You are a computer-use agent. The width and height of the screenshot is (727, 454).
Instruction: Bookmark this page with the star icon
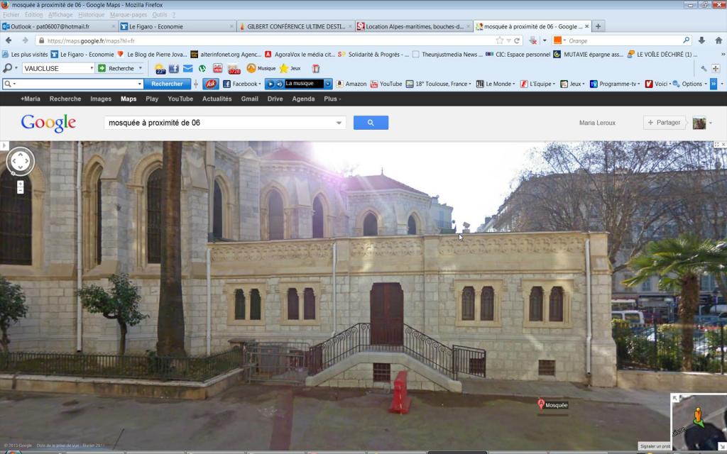coord(499,40)
